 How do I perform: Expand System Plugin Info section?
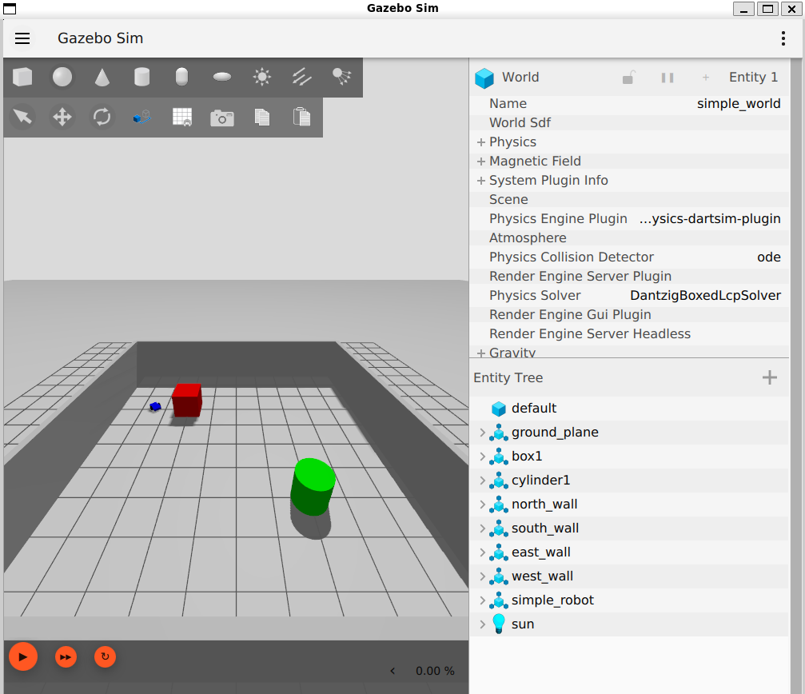pyautogui.click(x=481, y=181)
